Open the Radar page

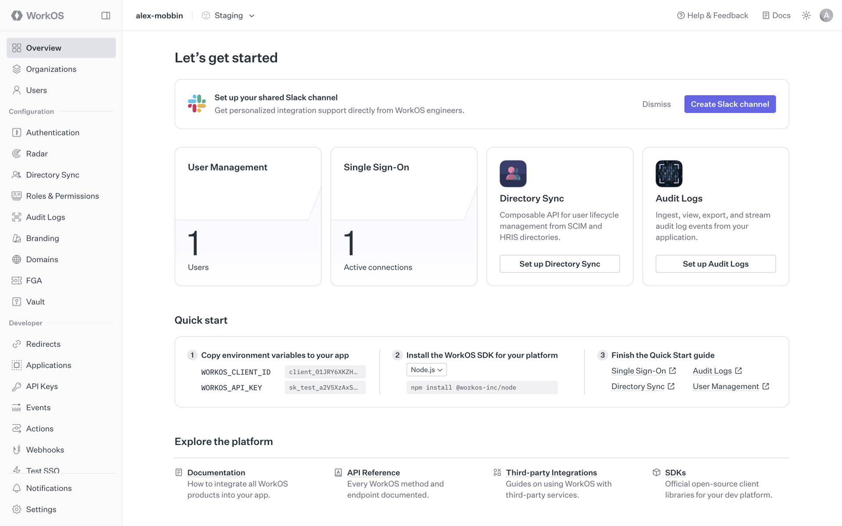[x=61, y=153]
